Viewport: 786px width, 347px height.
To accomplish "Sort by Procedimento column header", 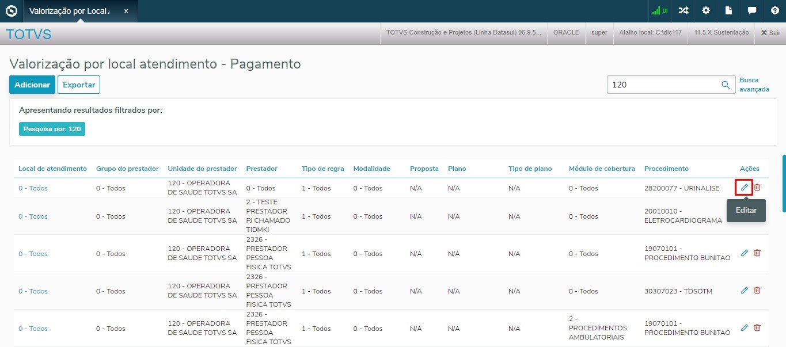I will (666, 169).
